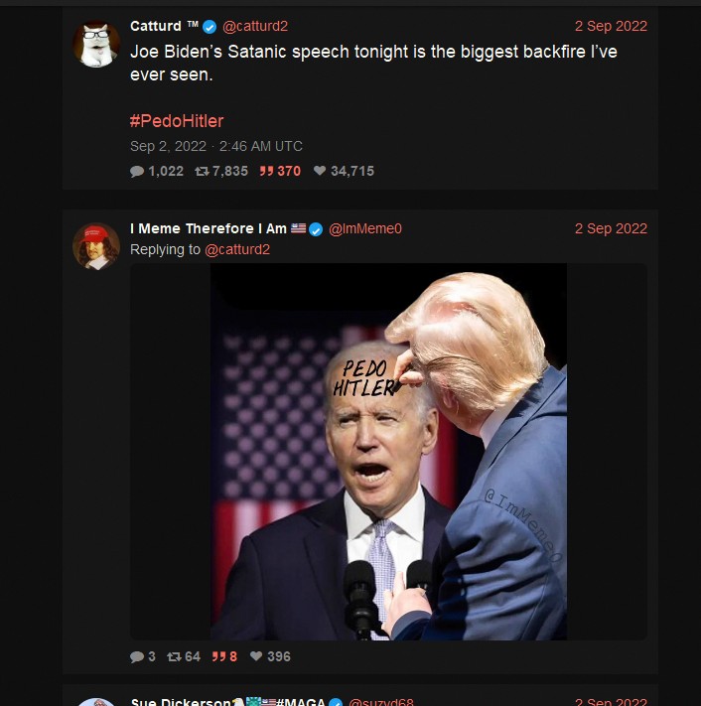Viewport: 701px width, 706px height.
Task: Click the quote icon showing 370
Action: [x=266, y=171]
